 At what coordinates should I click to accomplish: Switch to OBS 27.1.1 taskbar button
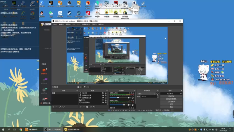pyautogui.click(x=53, y=129)
